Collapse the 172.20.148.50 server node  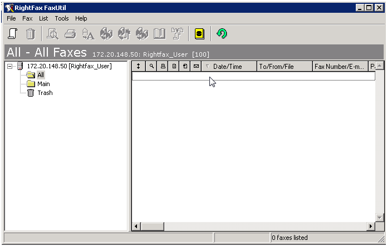pos(9,66)
